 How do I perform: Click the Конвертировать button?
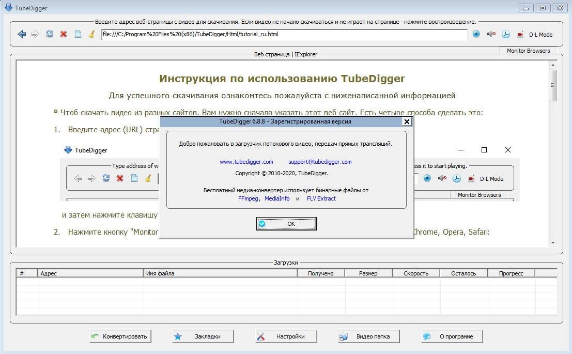coord(120,336)
